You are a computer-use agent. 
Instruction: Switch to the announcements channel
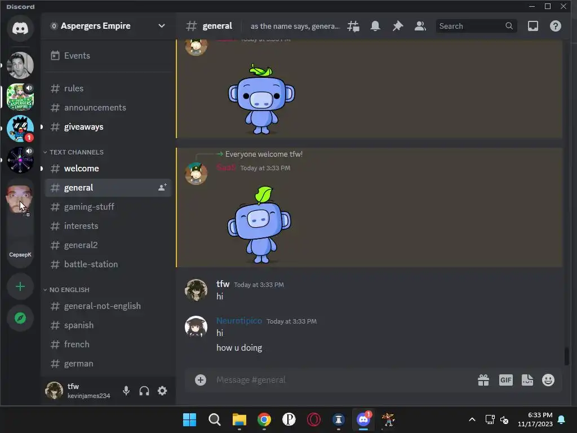click(x=108, y=108)
